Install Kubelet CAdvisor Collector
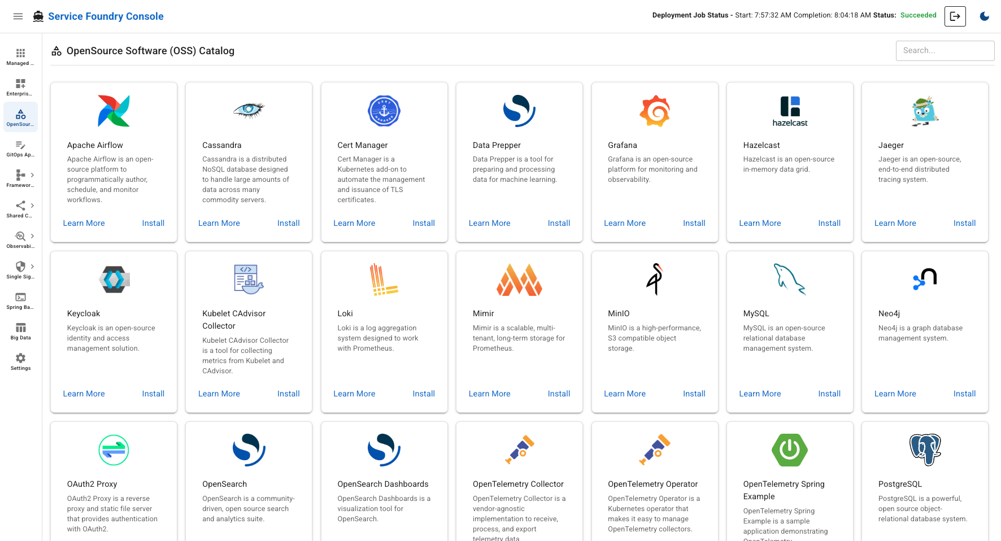The image size is (1001, 541). point(289,394)
